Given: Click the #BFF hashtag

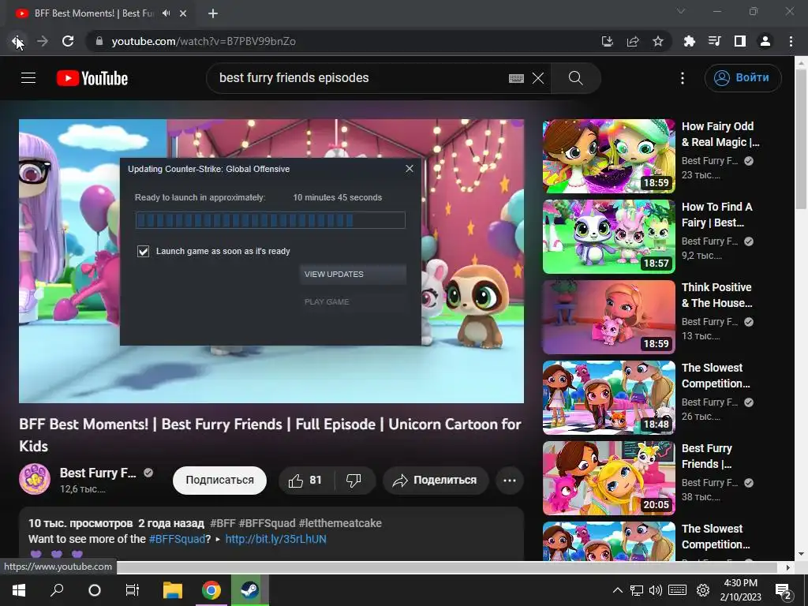Looking at the screenshot, I should 223,523.
